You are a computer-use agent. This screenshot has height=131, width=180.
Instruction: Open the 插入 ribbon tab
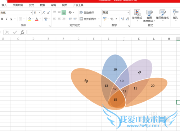coord(4,5)
